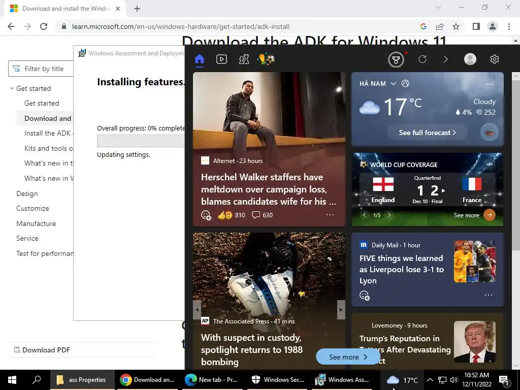Click See full forecast button
Viewport: 520px width, 390px height.
click(x=427, y=133)
